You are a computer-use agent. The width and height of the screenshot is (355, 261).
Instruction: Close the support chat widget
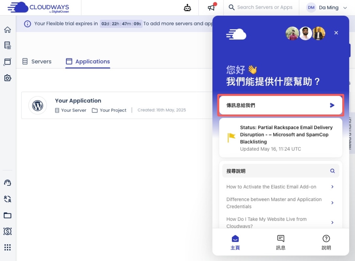point(336,33)
